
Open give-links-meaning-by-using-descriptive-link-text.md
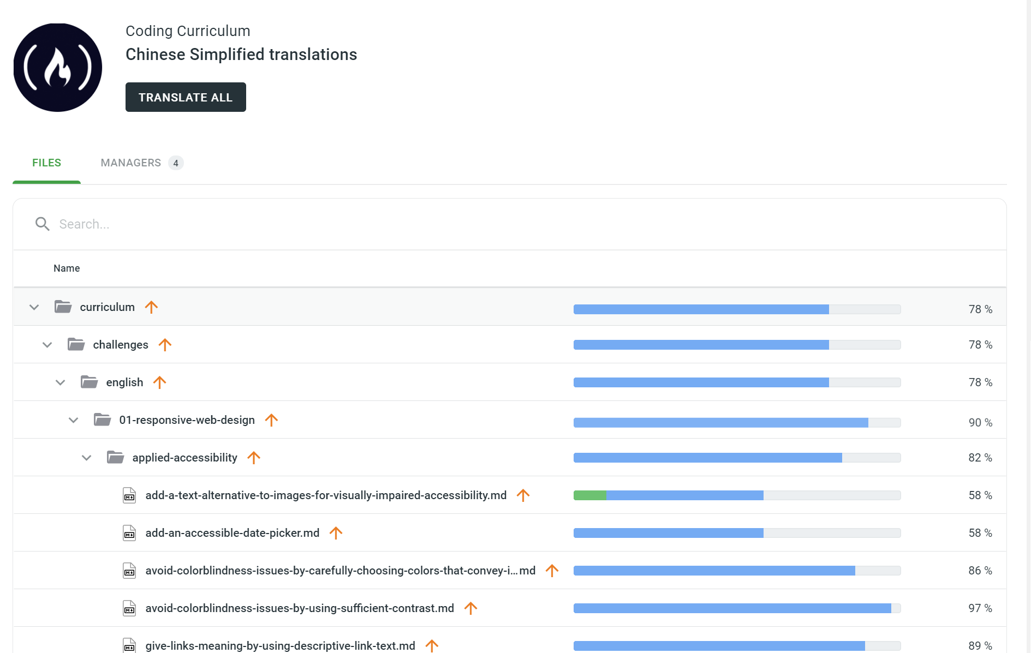point(280,646)
